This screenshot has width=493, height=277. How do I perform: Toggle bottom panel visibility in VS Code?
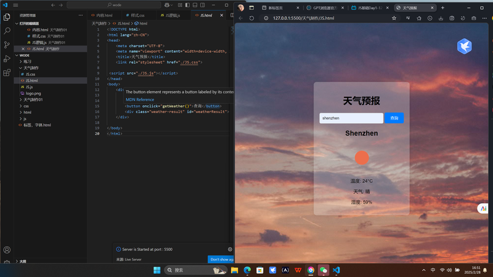click(195, 5)
